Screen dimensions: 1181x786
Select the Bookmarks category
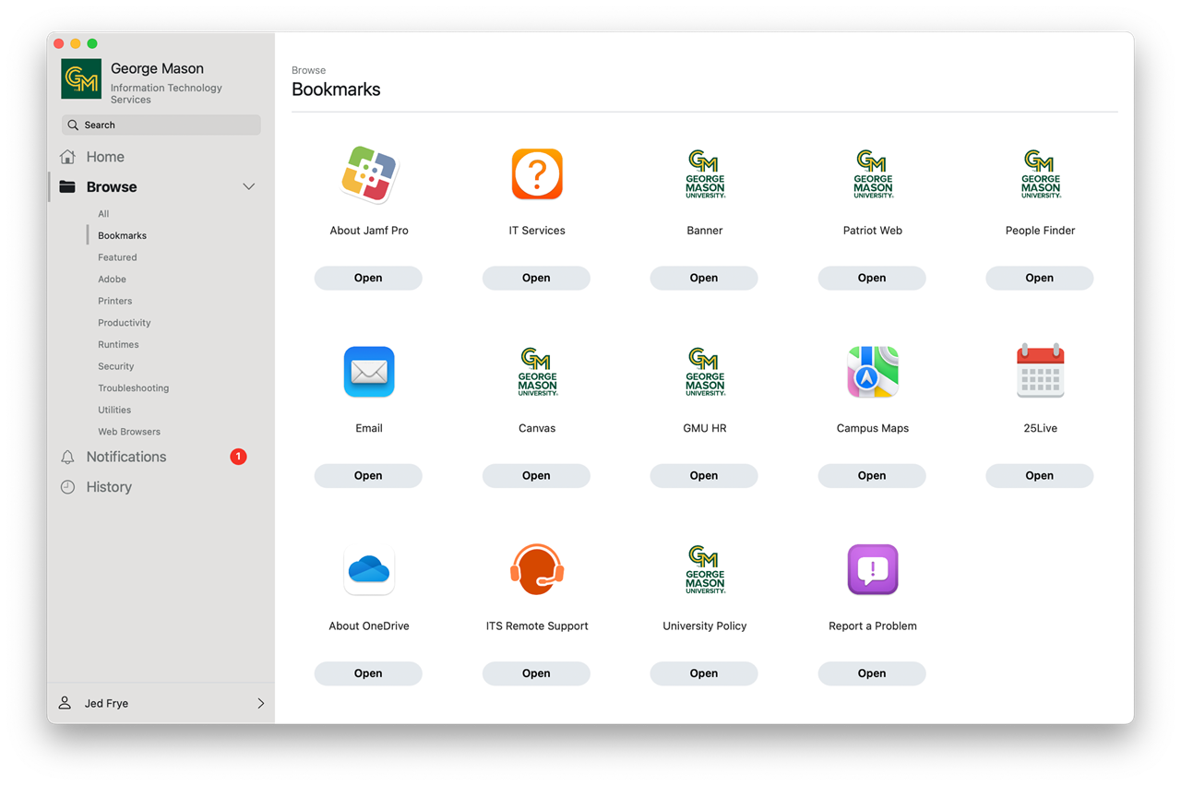[x=123, y=235]
